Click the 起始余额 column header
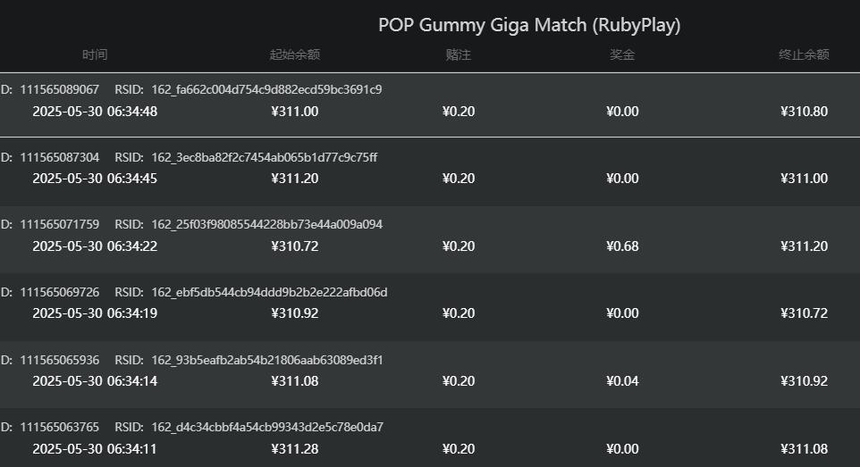 click(294, 54)
